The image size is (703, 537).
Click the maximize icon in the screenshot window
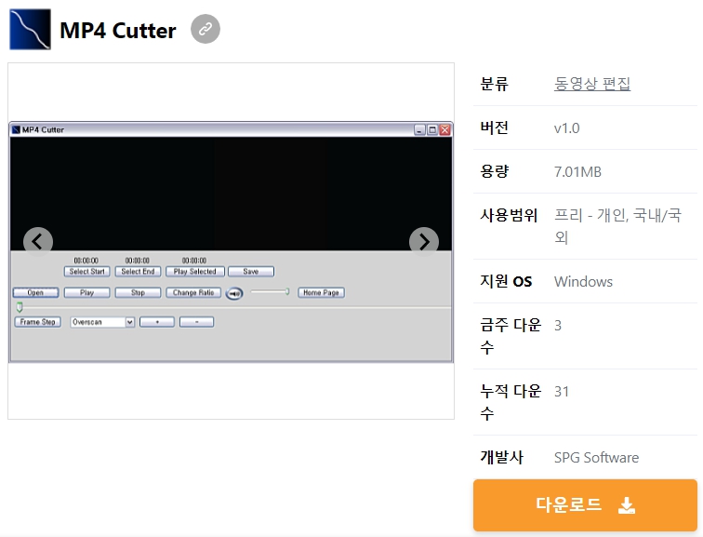pyautogui.click(x=432, y=130)
